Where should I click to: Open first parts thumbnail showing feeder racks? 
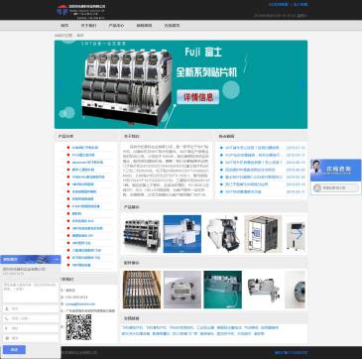[142, 290]
